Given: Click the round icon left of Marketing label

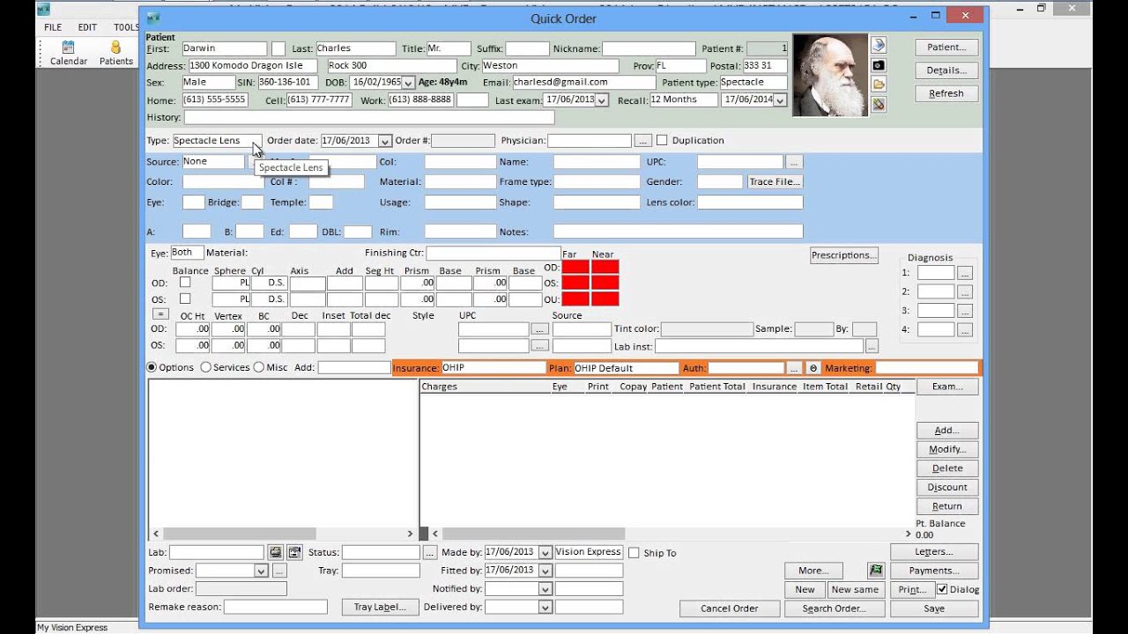Looking at the screenshot, I should coord(813,368).
